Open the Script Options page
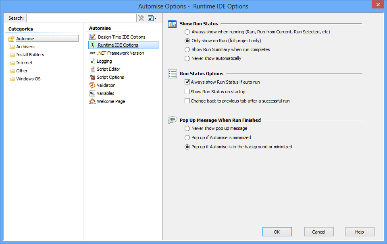Viewport: 387px width, 244px height. coord(110,77)
